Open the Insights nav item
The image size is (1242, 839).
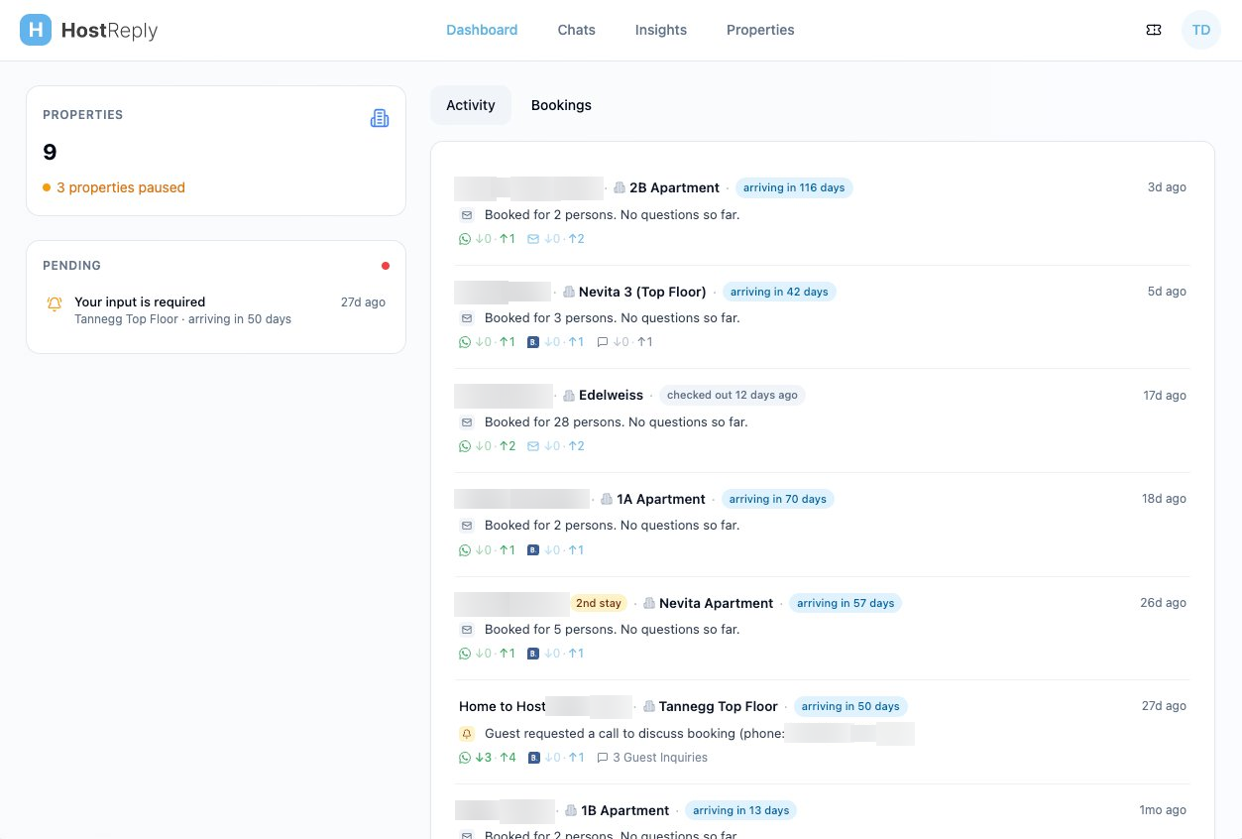coord(661,30)
